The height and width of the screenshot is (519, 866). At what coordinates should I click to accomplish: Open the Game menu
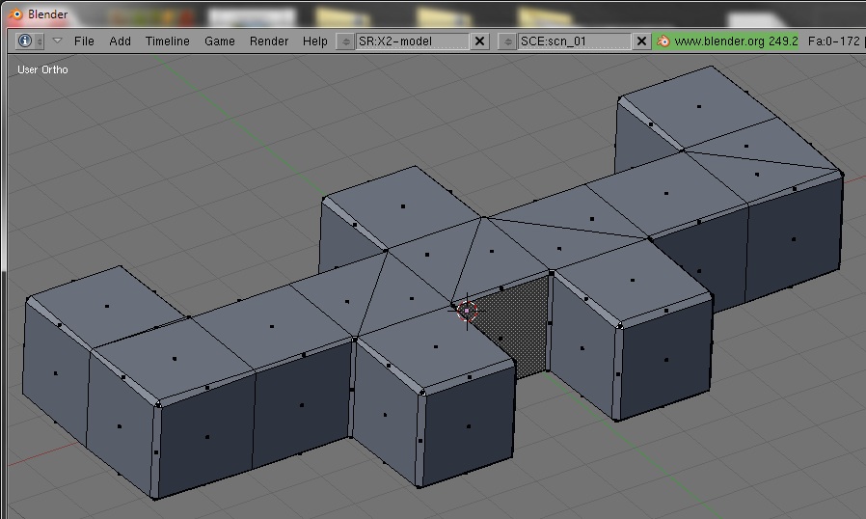click(219, 41)
